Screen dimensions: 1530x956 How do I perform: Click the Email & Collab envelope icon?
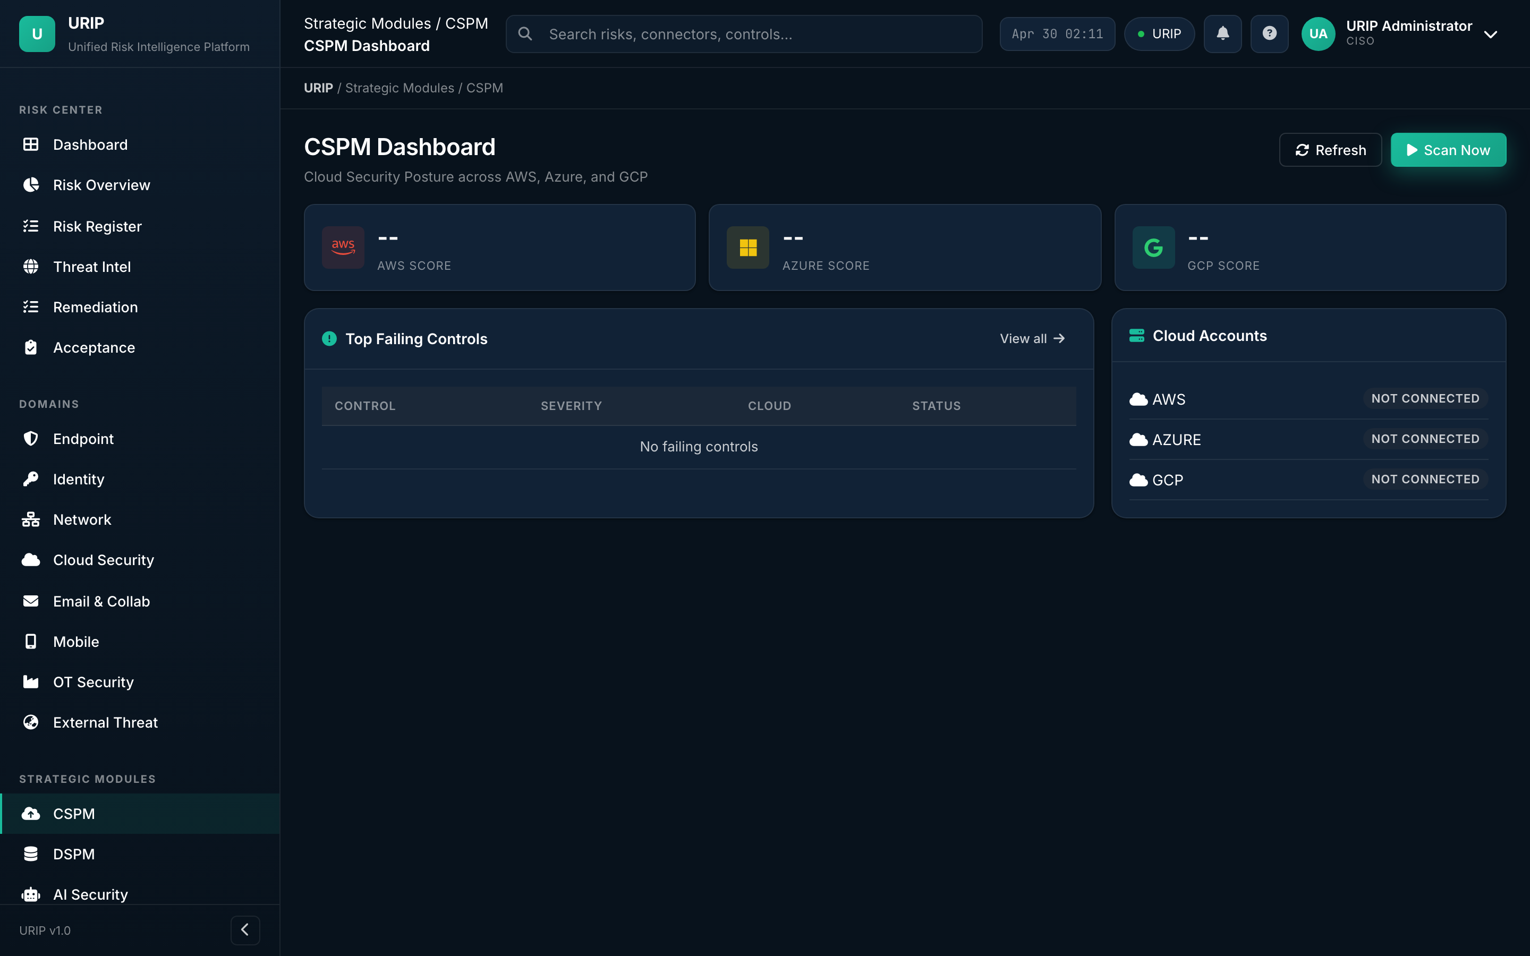pyautogui.click(x=30, y=601)
